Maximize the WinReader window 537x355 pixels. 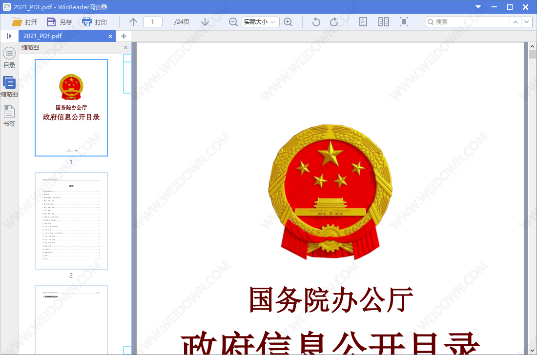coord(510,7)
